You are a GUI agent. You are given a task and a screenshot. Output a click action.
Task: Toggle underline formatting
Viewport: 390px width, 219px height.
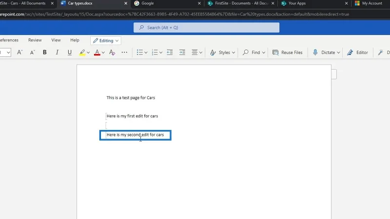70,53
